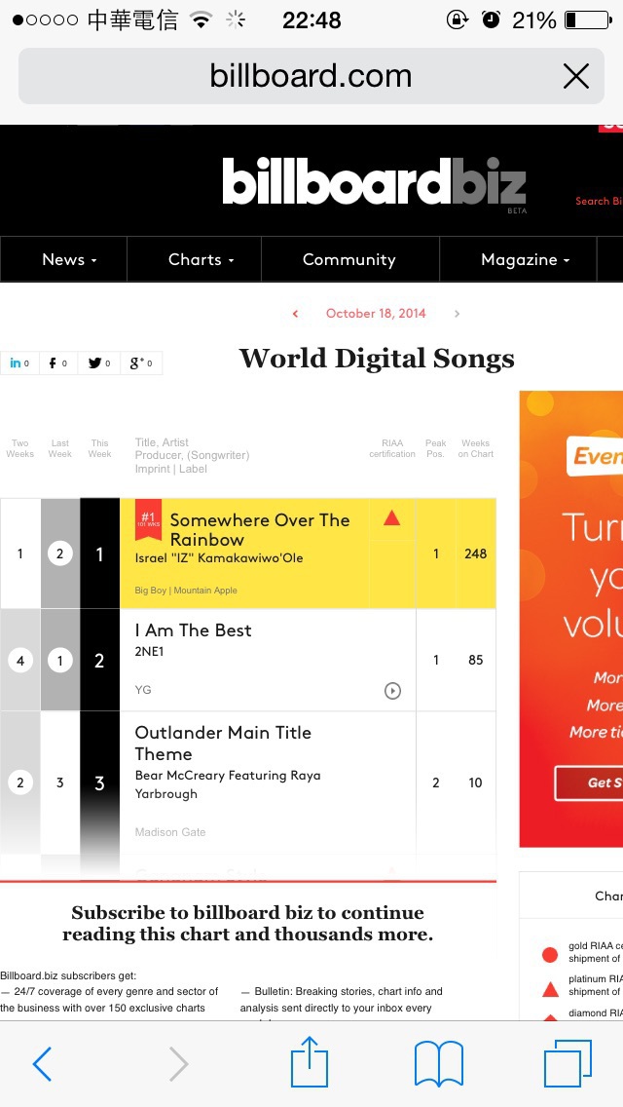This screenshot has width=623, height=1107.
Task: Open the Community menu item
Action: (x=348, y=259)
